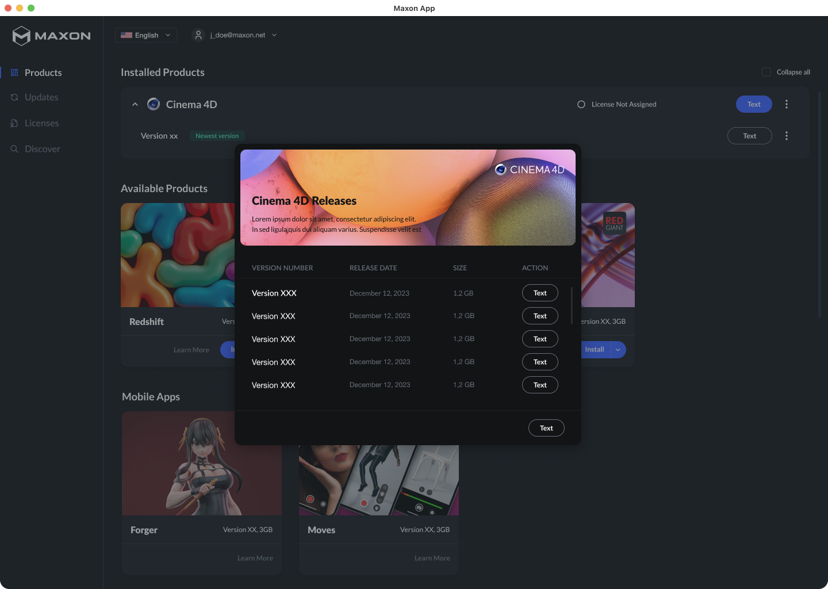Click the releases list scrollbar in dialog
Screen dimensions: 828x589
pos(572,306)
